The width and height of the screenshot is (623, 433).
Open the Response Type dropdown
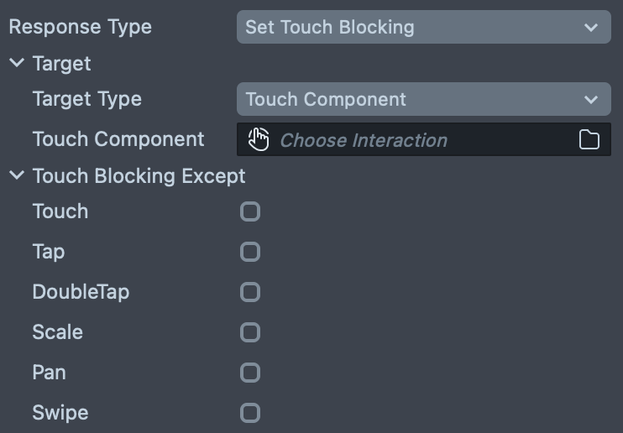tap(423, 27)
